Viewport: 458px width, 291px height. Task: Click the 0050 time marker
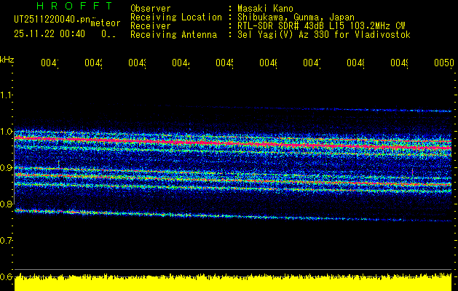pyautogui.click(x=443, y=64)
